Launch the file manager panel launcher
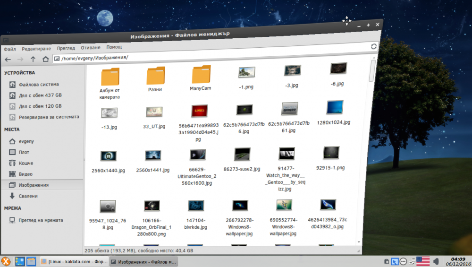This screenshot has width=472, height=267. (31, 261)
